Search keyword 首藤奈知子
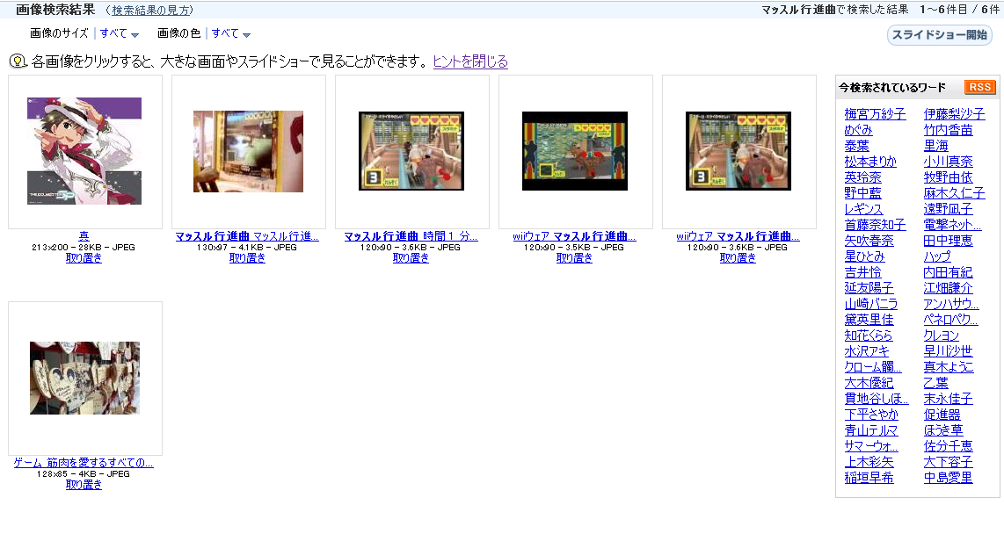The height and width of the screenshot is (534, 1004). coord(876,225)
